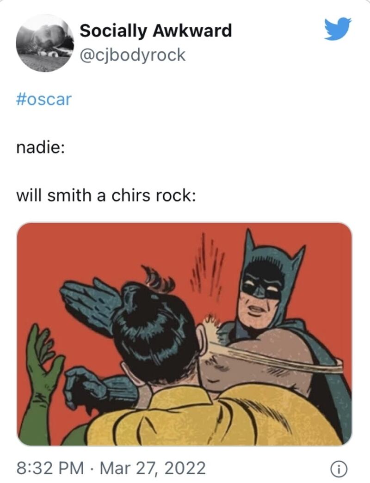
Task: Open the attached Batman slapping Robin image
Action: pos(184,334)
